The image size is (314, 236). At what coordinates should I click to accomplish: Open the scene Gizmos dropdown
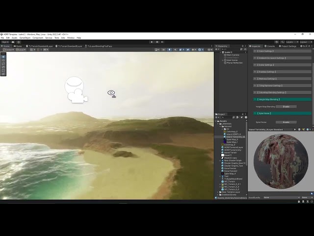(x=201, y=50)
